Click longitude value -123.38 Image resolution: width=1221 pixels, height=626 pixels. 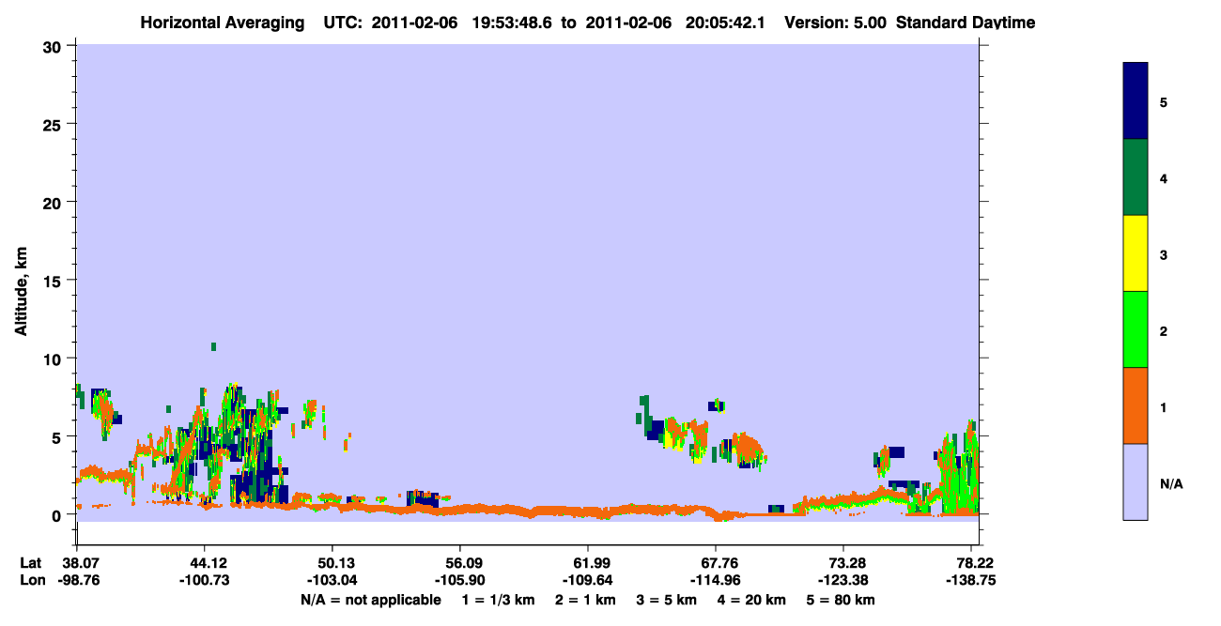843,580
